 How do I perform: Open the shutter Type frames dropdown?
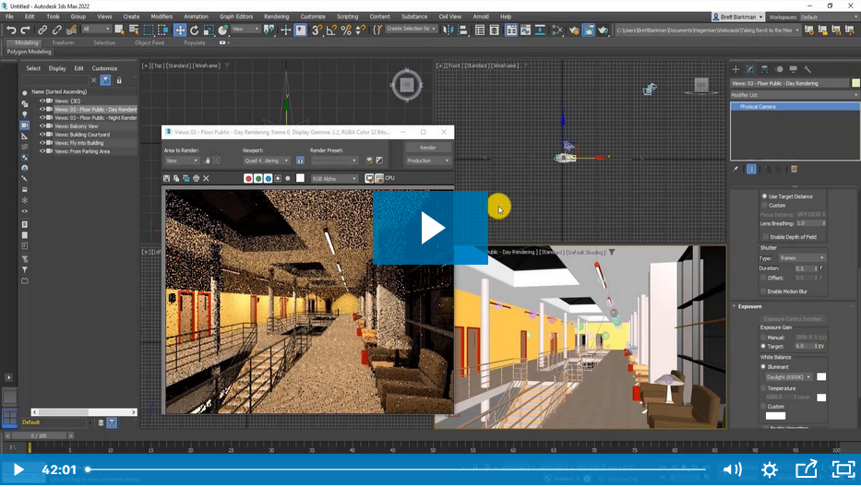coord(802,258)
